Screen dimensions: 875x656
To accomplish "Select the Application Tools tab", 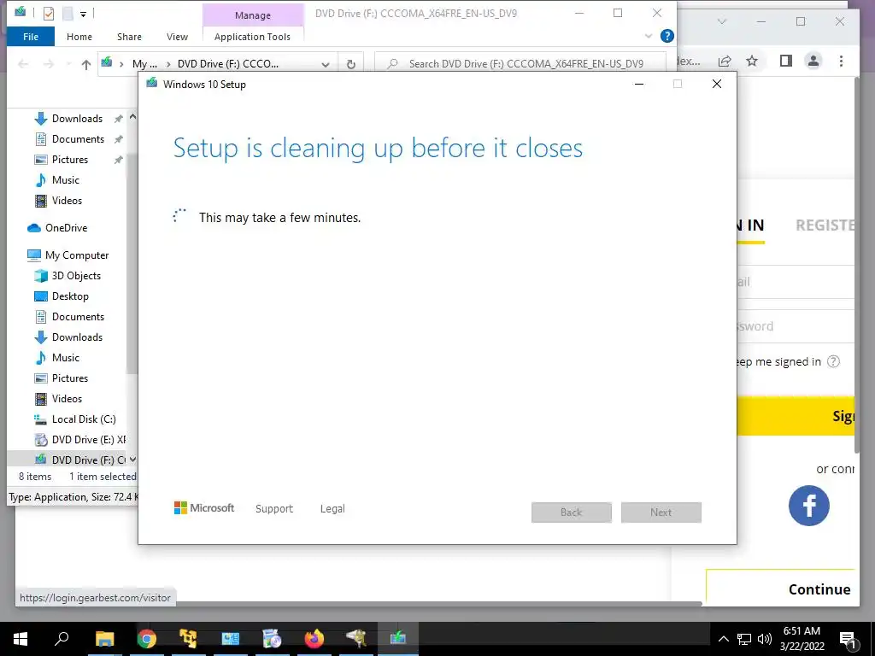I will (252, 37).
